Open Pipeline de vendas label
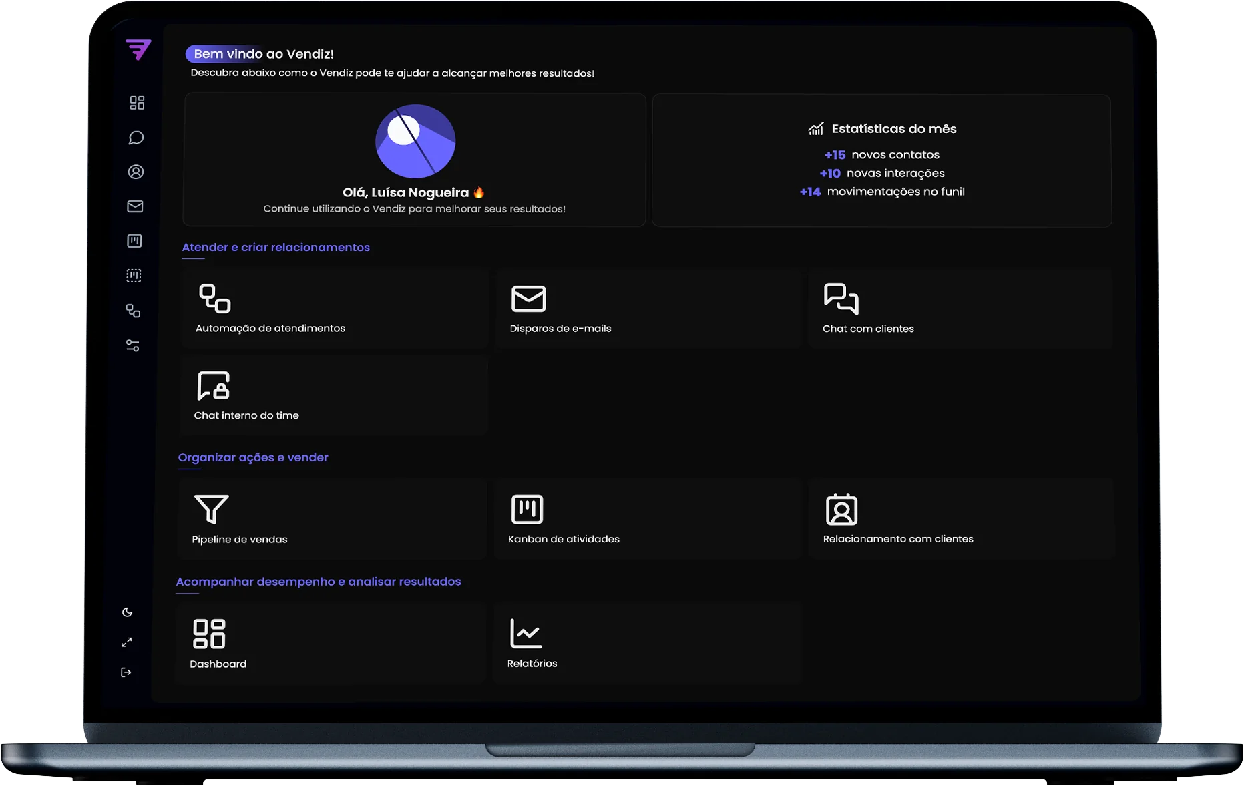Viewport: 1244px width, 786px height. click(x=240, y=540)
